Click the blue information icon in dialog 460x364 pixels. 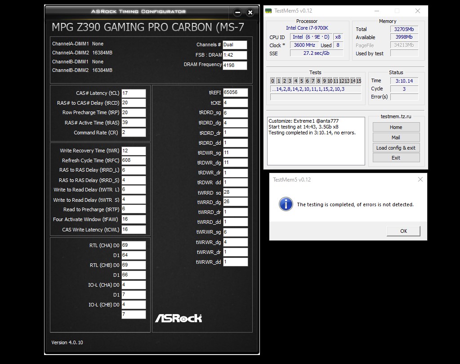pyautogui.click(x=286, y=204)
